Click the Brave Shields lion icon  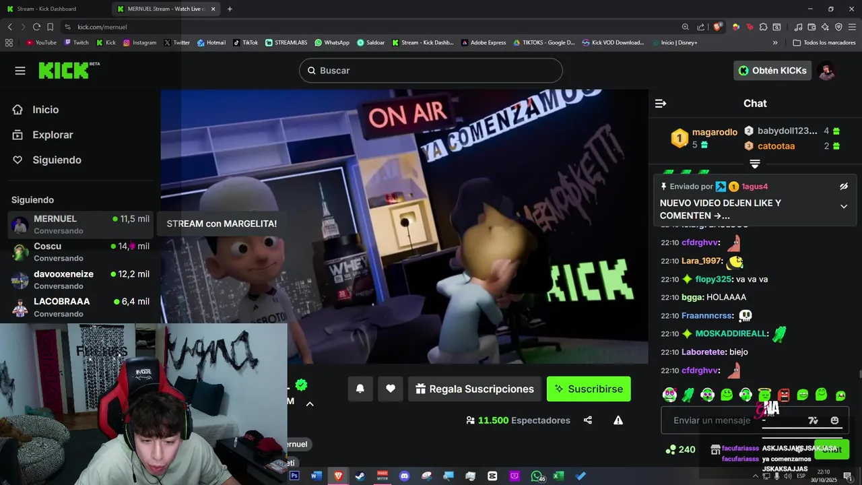click(x=718, y=27)
